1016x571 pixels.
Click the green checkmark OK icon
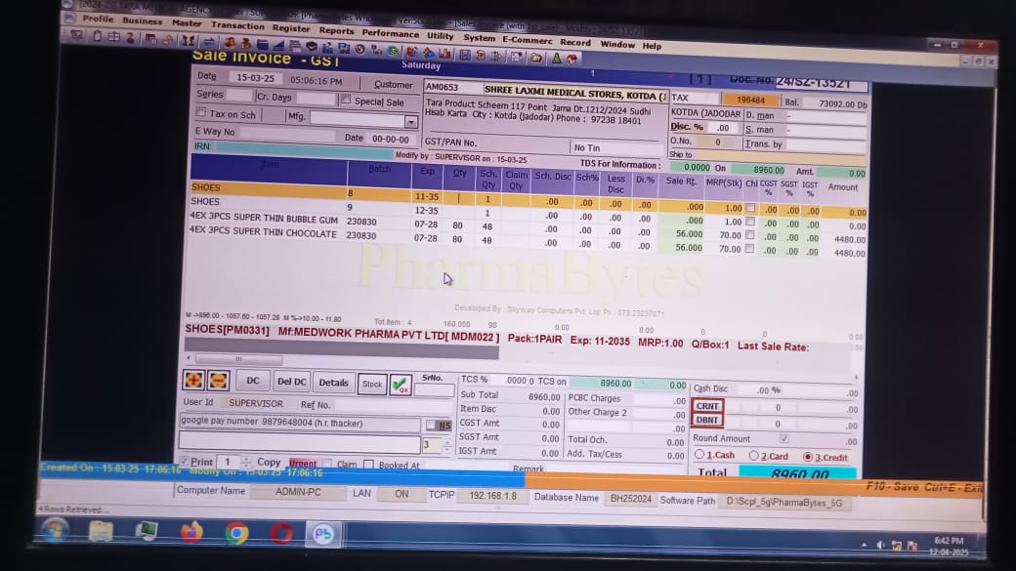[400, 385]
